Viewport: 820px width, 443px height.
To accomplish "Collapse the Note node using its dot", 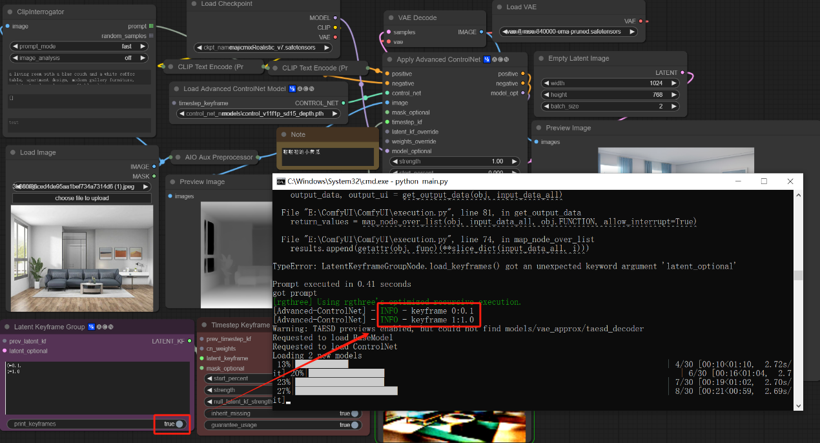I will (284, 134).
